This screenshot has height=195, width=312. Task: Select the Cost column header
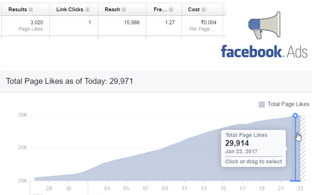(194, 9)
